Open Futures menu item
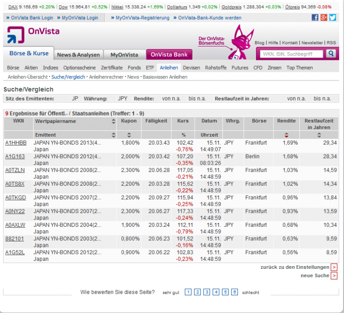The width and height of the screenshot is (344, 313). point(240,68)
